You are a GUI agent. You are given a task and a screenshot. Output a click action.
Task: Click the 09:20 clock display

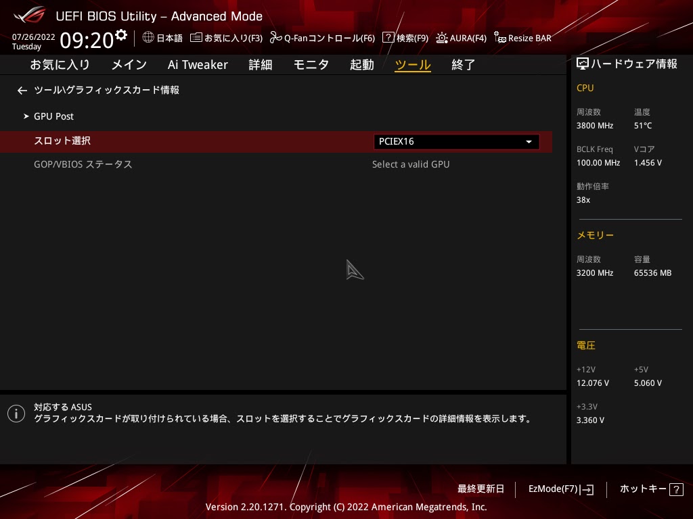87,41
